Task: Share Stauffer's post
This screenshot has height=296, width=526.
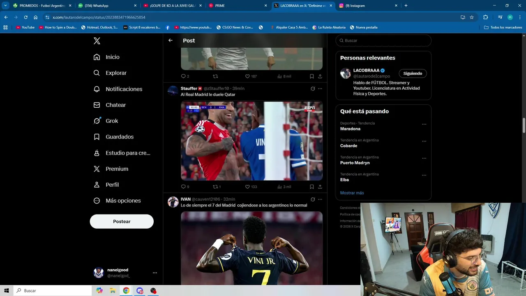Action: [x=320, y=187]
